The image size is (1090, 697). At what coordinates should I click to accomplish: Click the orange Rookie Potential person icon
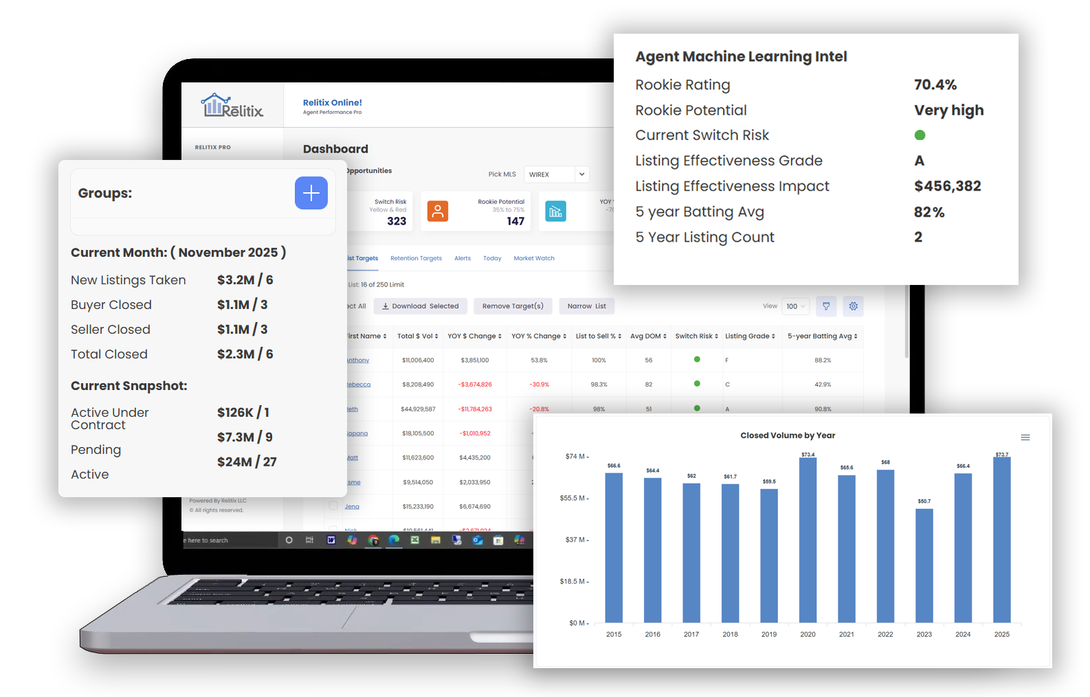(x=438, y=211)
